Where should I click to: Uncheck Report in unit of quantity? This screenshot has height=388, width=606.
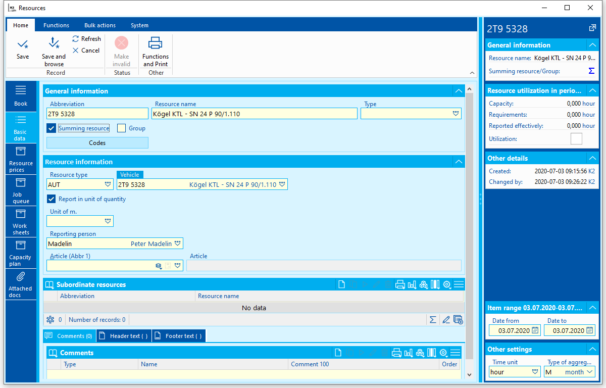pos(51,199)
